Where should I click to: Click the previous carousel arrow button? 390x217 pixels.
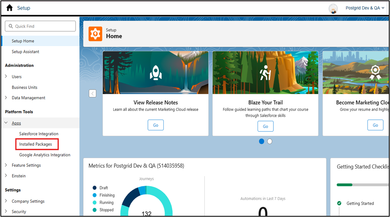[x=93, y=93]
